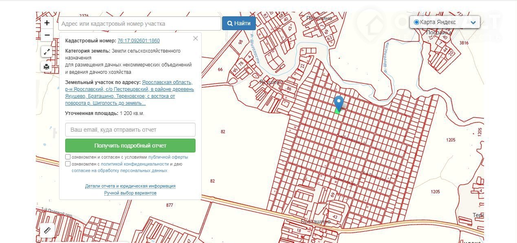Click Ручной выбор вариантов link

click(130, 193)
